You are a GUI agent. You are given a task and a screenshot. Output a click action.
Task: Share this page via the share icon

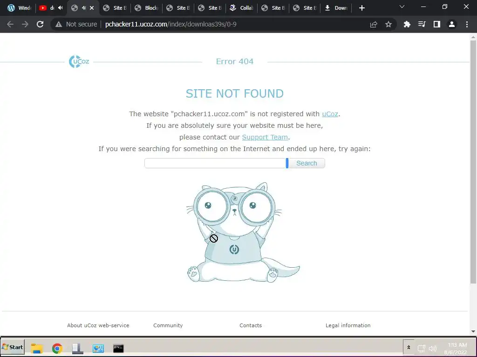coord(374,24)
